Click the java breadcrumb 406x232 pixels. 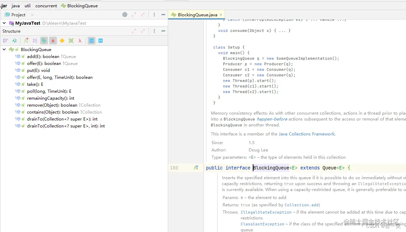16,6
